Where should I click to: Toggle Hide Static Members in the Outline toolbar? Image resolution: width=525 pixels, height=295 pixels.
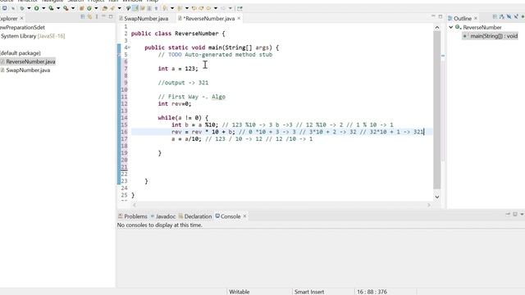pyautogui.click(x=516, y=16)
